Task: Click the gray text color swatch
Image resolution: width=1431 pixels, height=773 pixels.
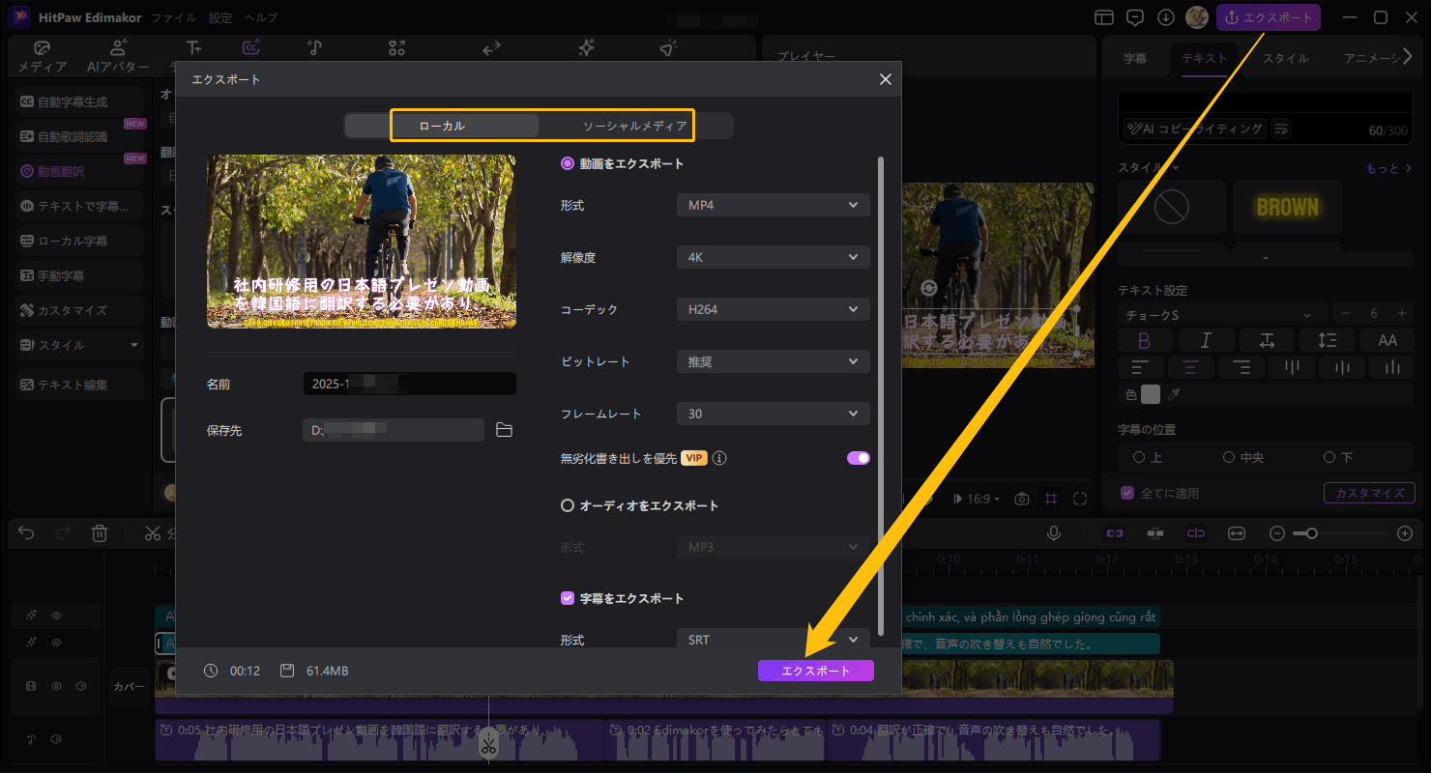Action: [x=1150, y=394]
